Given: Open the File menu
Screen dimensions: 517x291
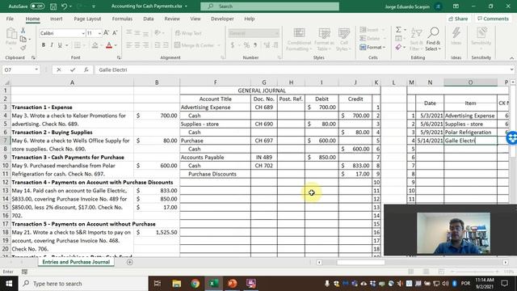Looking at the screenshot, I should point(10,19).
